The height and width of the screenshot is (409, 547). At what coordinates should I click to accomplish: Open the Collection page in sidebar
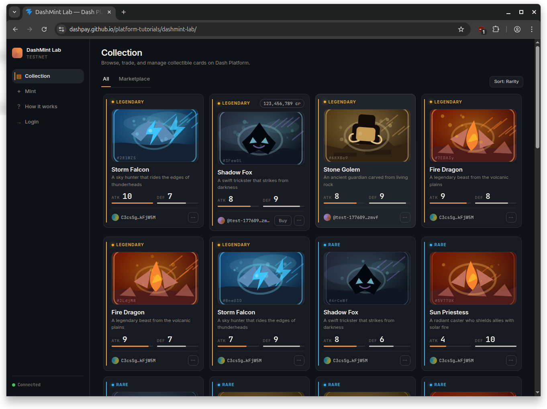(48, 76)
